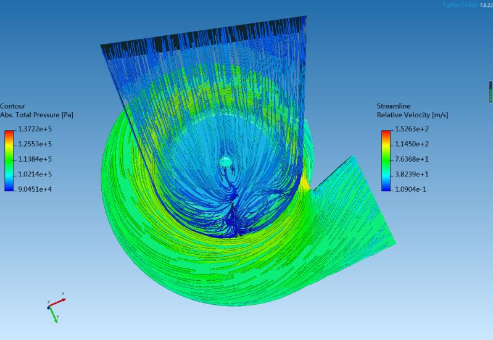Click the 1.3722e+5 maximum pressure value
The height and width of the screenshot is (340, 493).
tap(34, 129)
